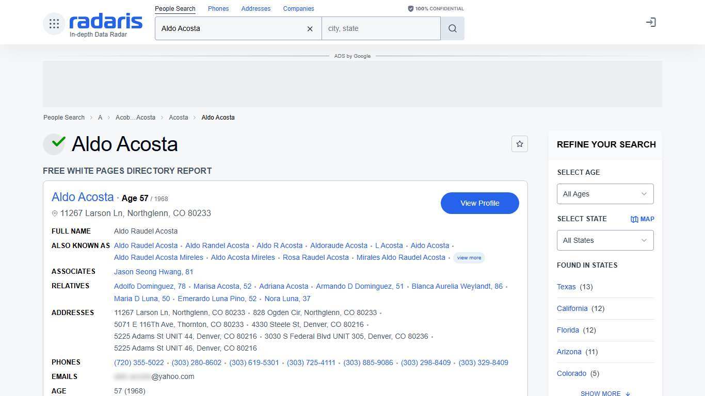Go to Acosta breadcrumb link
Image resolution: width=705 pixels, height=396 pixels.
point(178,118)
